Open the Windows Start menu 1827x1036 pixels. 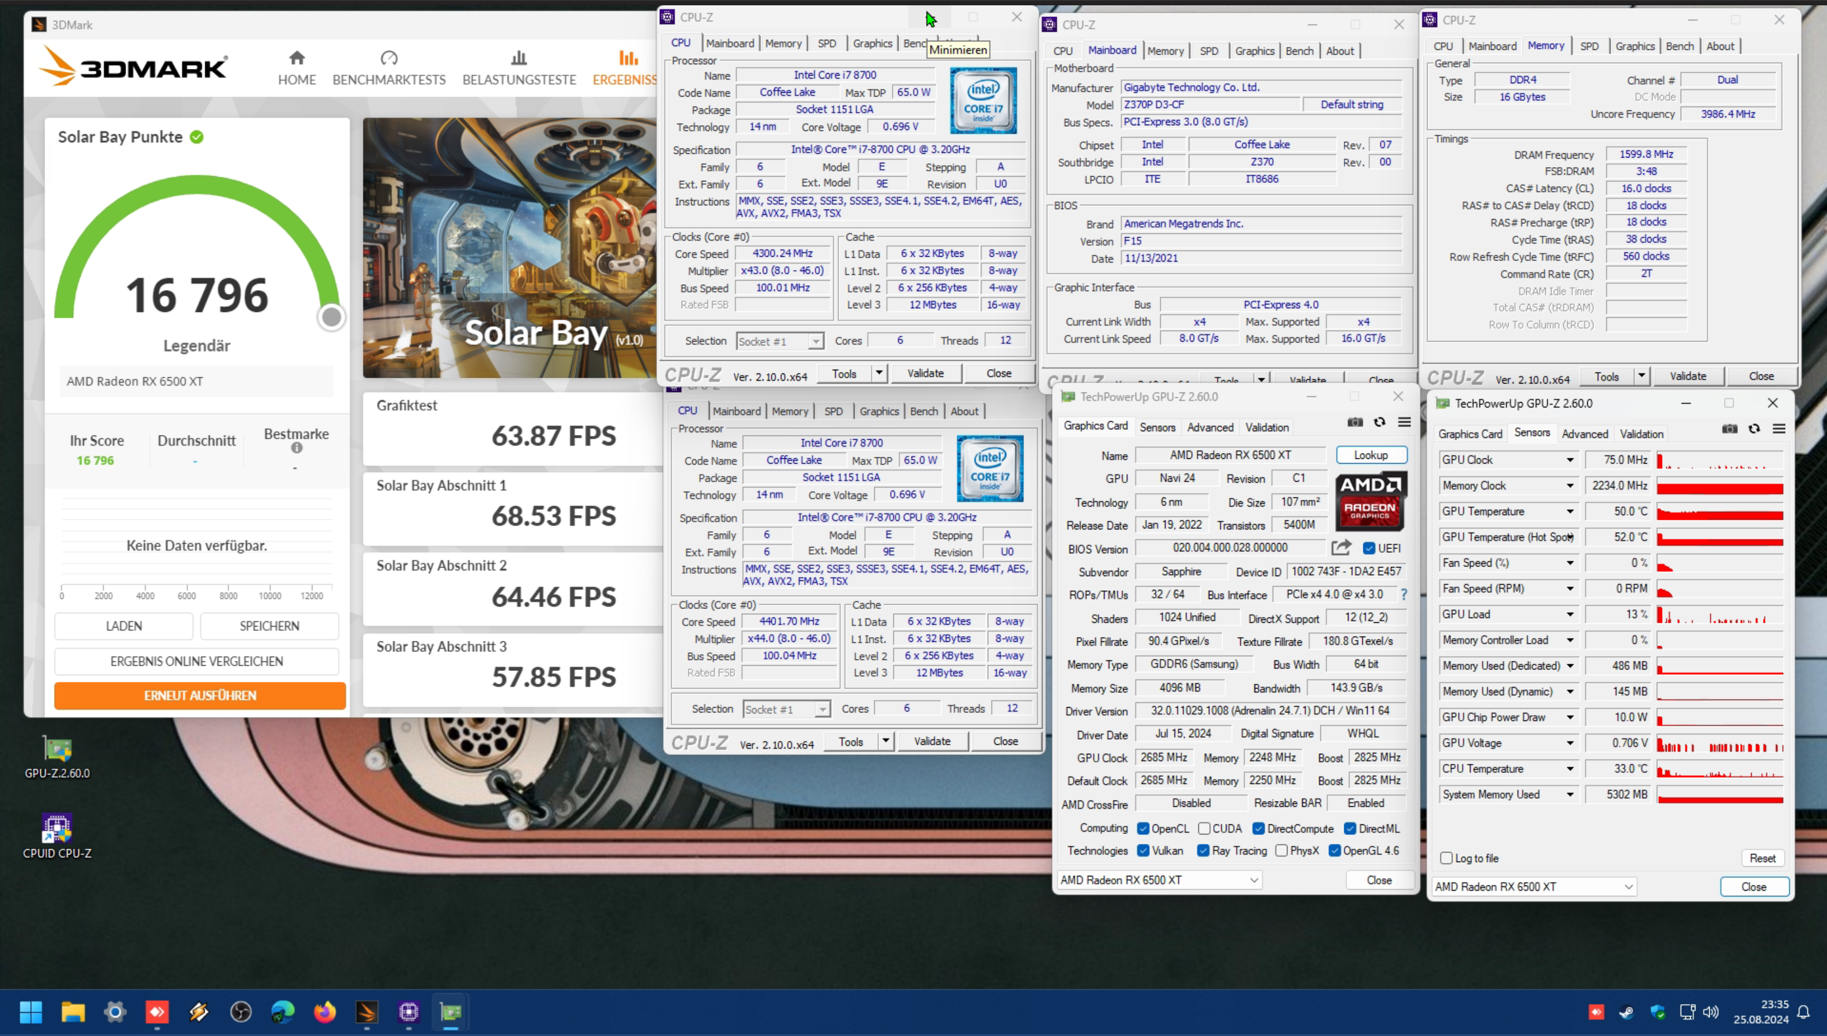pos(31,1012)
